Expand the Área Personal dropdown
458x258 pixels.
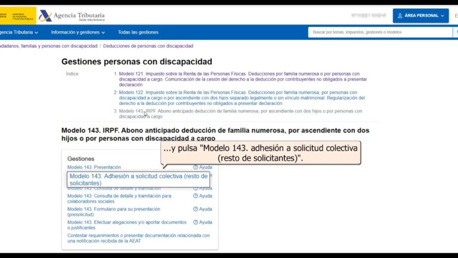(442, 16)
